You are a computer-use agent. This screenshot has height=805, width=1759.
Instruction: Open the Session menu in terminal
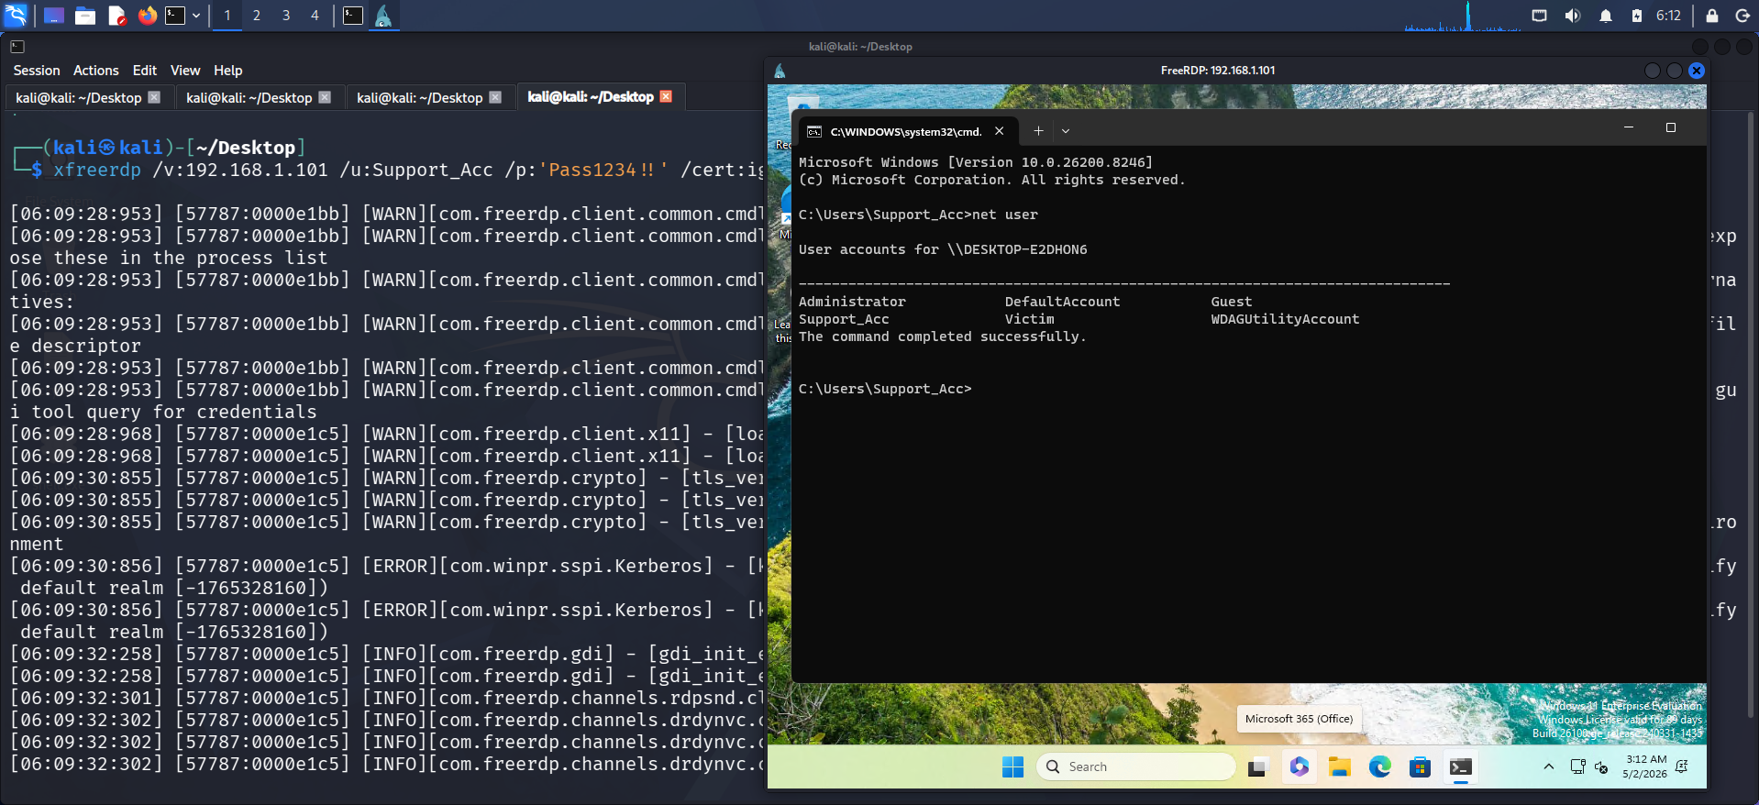click(37, 71)
